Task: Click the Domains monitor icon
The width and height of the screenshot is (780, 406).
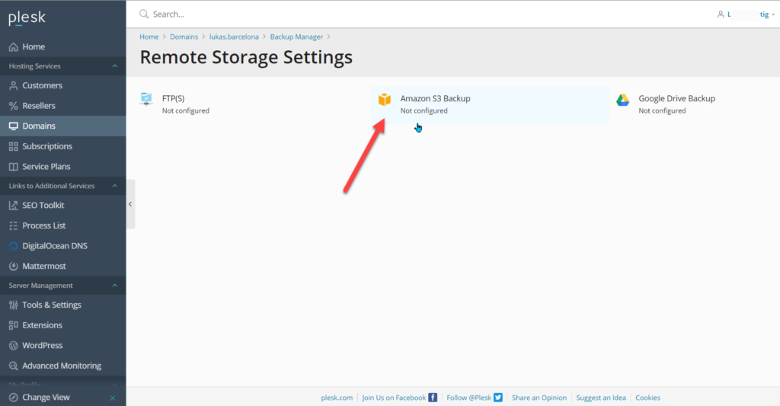Action: [x=14, y=126]
